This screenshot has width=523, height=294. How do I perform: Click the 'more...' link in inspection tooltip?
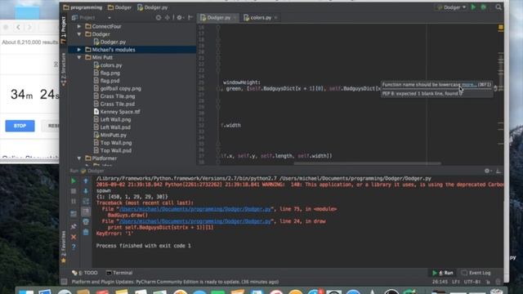469,85
